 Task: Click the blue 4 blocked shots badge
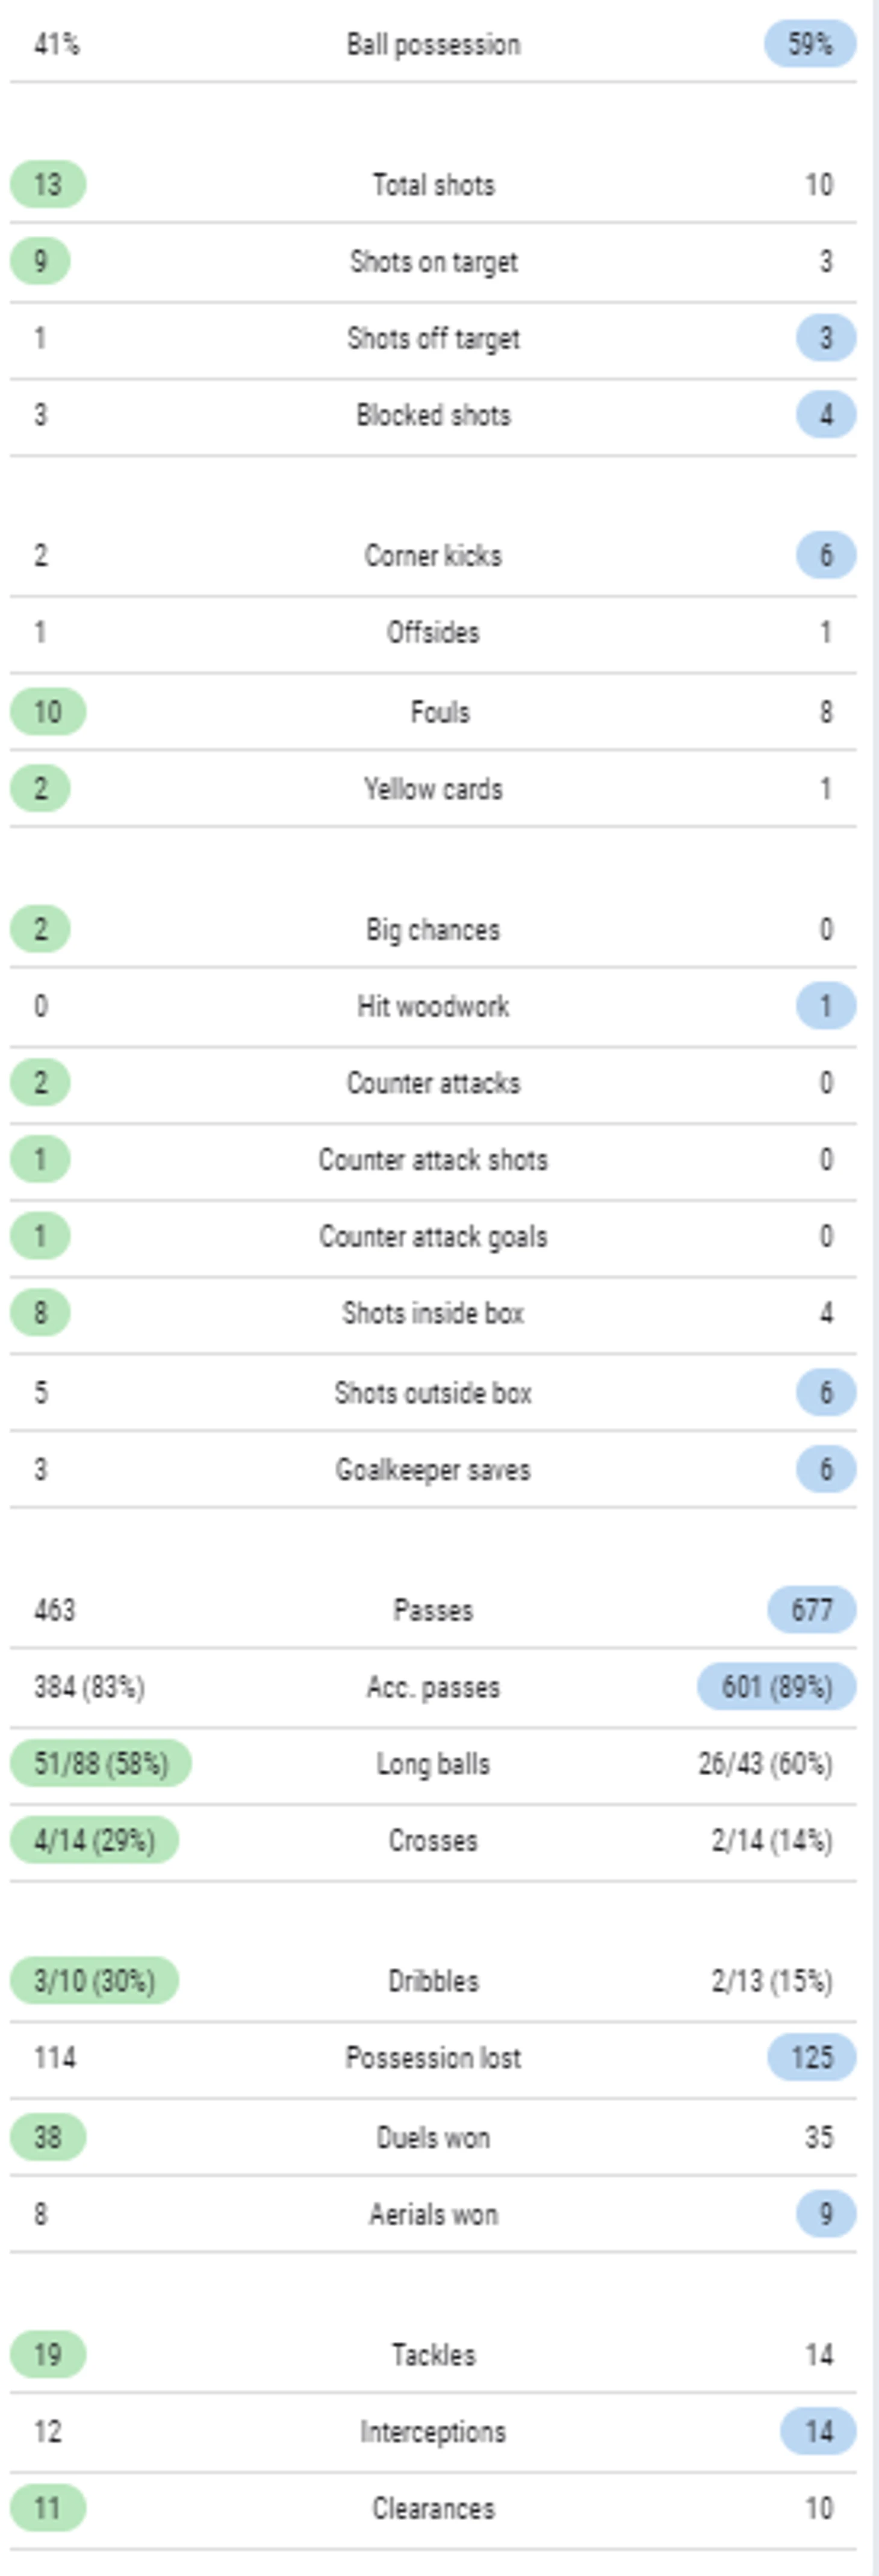click(x=826, y=415)
